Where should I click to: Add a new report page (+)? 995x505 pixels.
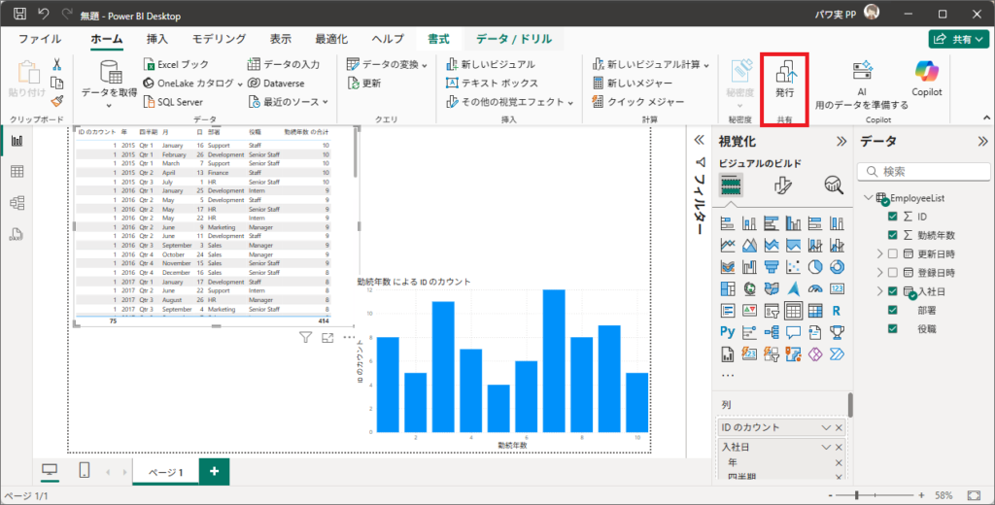[x=215, y=471]
